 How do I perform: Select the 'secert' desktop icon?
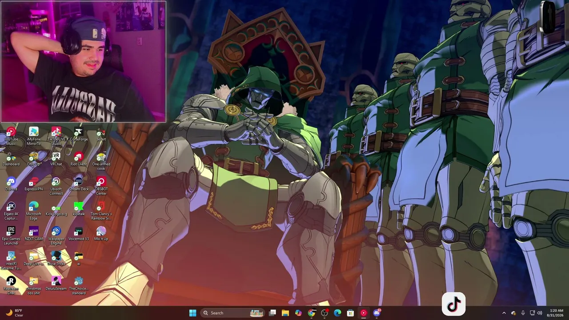pos(101,134)
